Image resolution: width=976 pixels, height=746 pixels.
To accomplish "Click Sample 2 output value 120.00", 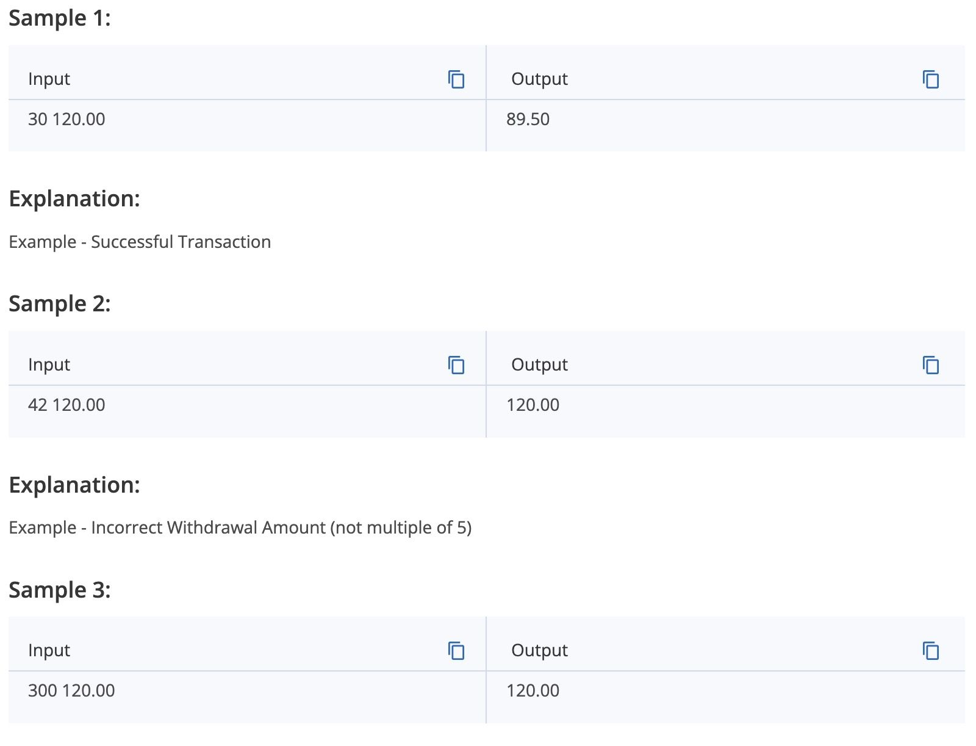I will (x=533, y=405).
